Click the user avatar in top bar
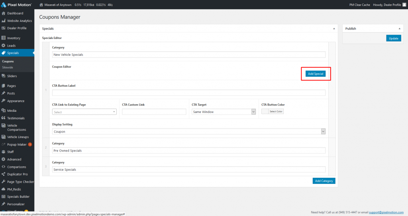 tap(404, 5)
